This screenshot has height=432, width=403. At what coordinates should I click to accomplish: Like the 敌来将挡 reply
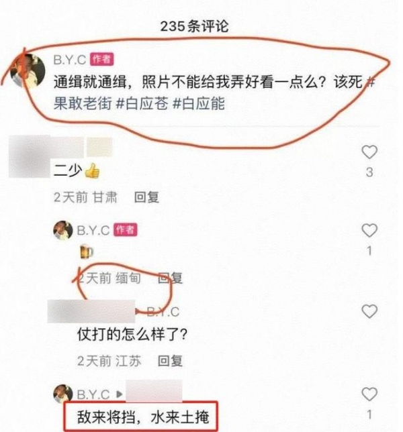369,394
